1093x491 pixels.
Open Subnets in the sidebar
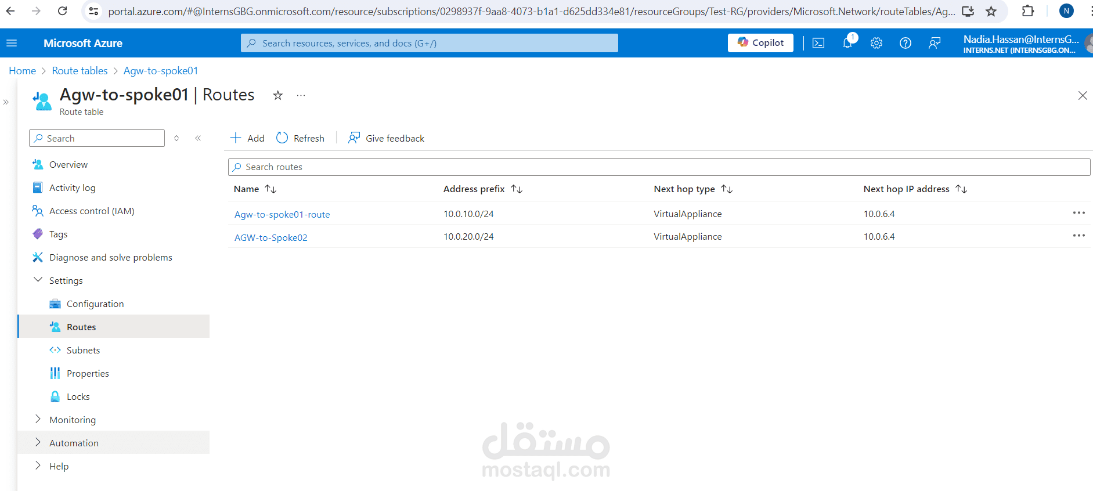83,350
